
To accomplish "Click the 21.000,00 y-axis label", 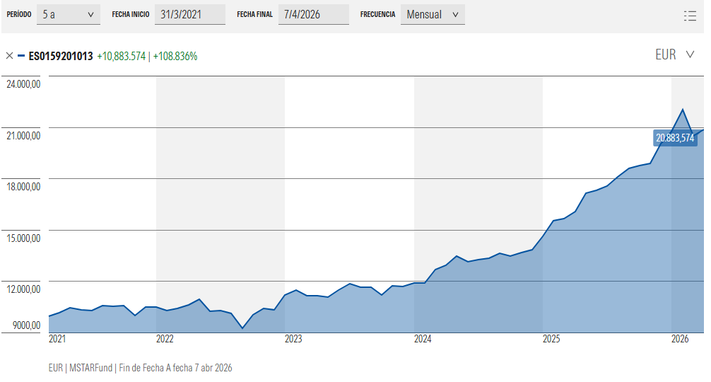I will pyautogui.click(x=23, y=136).
